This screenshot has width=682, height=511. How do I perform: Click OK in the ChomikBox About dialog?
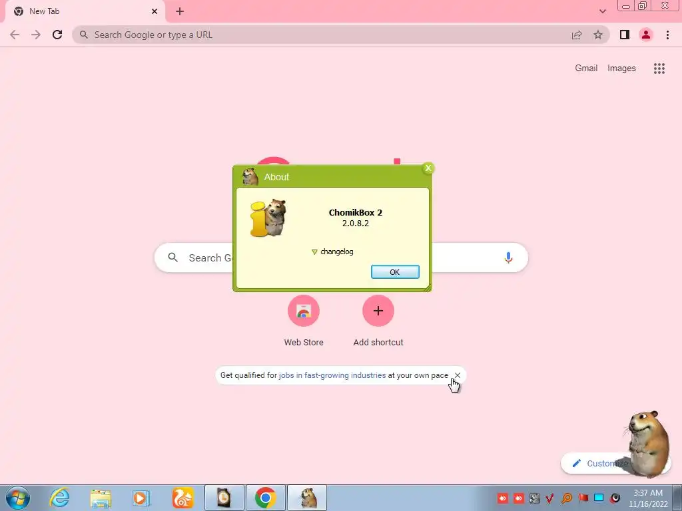tap(395, 272)
